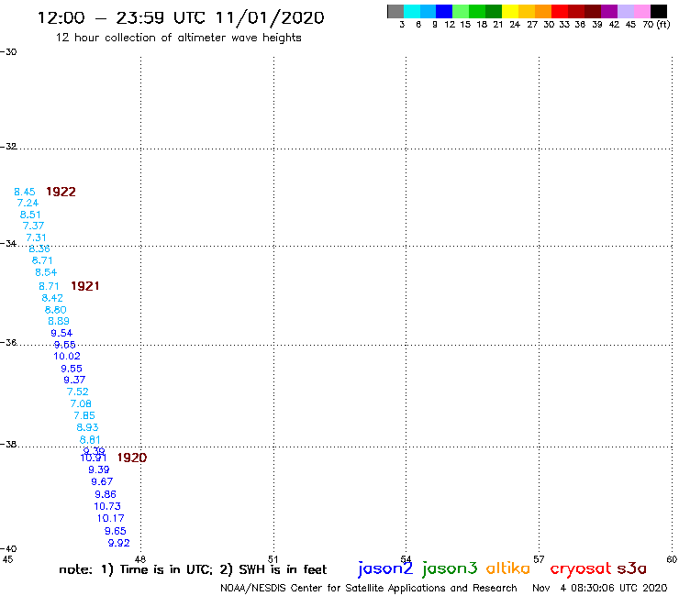Click the 8.71 value beside track 1921

point(49,286)
